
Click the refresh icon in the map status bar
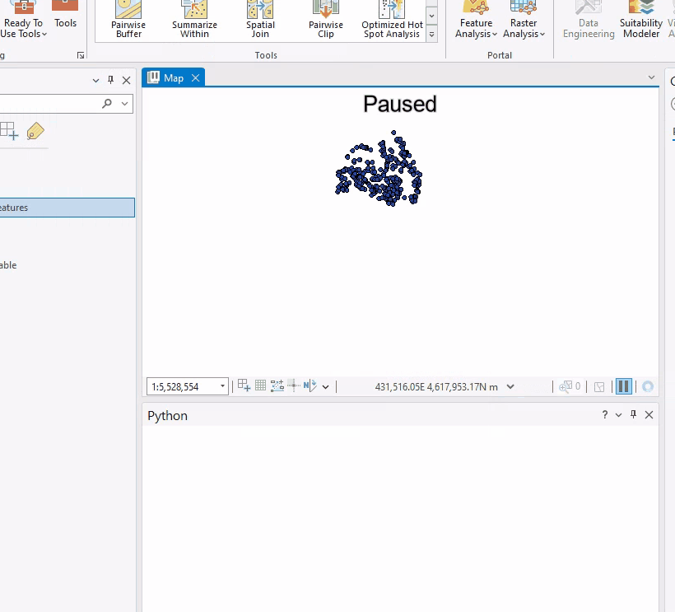pyautogui.click(x=647, y=386)
